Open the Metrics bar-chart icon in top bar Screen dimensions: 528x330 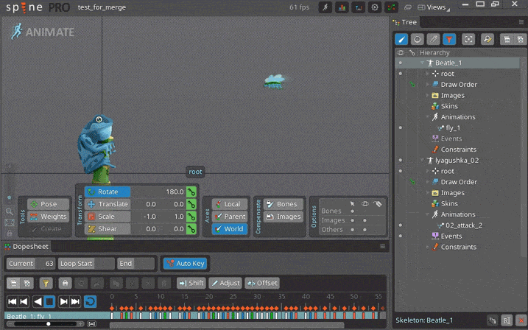click(x=342, y=7)
